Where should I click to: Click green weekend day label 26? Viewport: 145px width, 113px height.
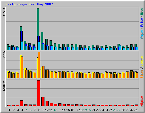click(x=115, y=110)
